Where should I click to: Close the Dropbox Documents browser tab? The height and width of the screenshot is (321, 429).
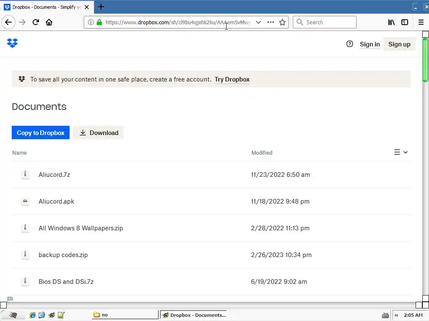point(87,7)
